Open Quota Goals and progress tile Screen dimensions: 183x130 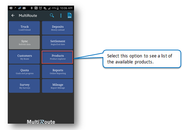coord(24,72)
